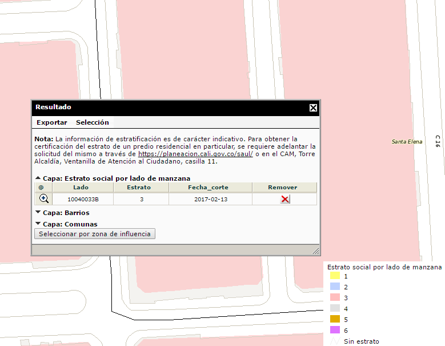Grab the resize handle of the Resultado panel
Viewport: 445px width, 346px height.
pyautogui.click(x=315, y=251)
